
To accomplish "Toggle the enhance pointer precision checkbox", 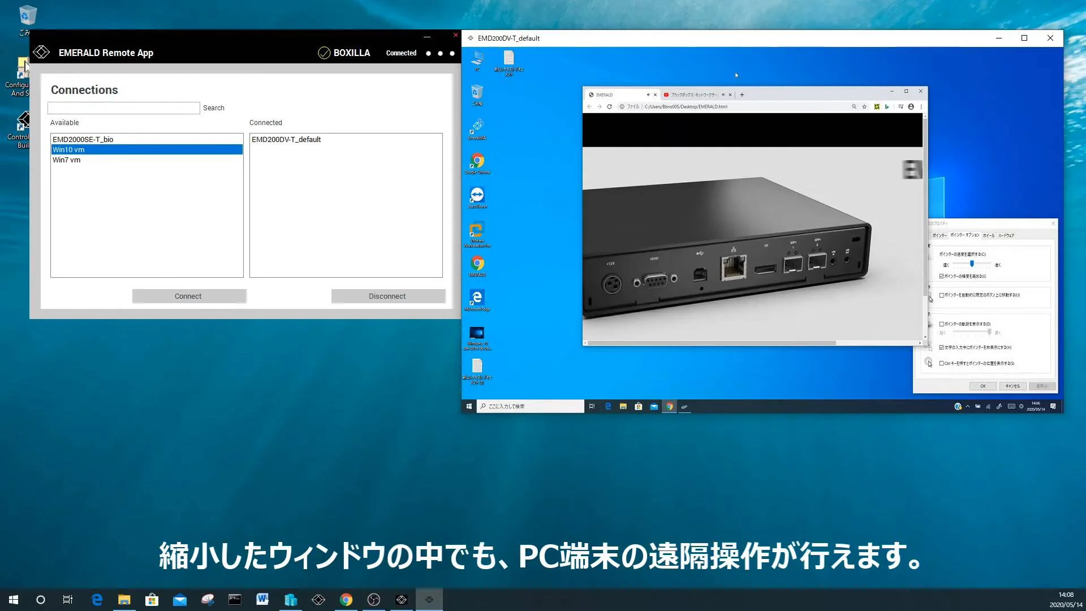I will pyautogui.click(x=942, y=276).
